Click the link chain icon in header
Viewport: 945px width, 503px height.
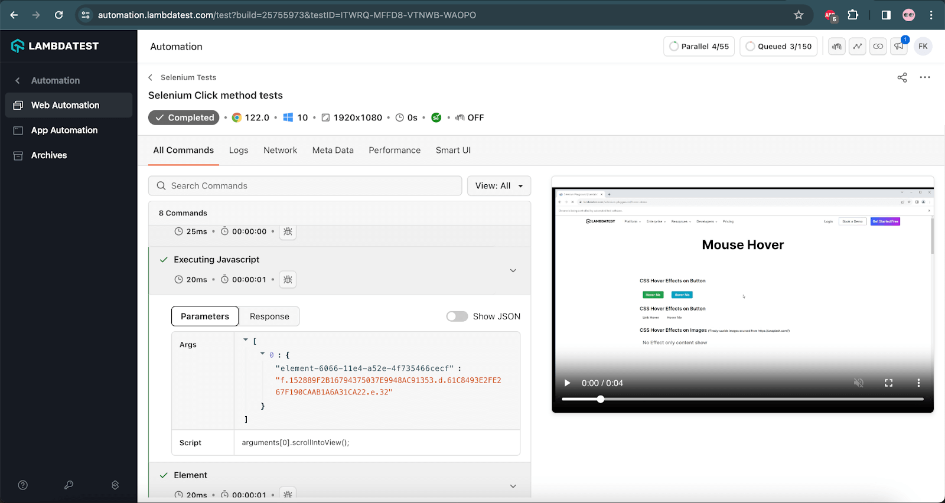point(878,46)
